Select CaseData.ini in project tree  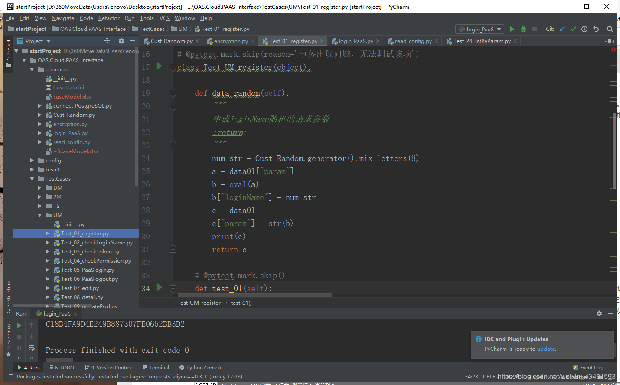click(x=69, y=88)
